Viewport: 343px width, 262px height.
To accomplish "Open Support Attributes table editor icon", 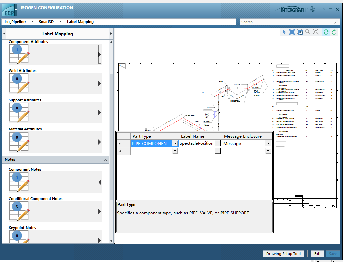I will [x=19, y=112].
